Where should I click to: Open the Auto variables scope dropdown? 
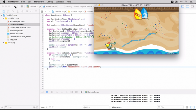pyautogui.click(x=44, y=107)
